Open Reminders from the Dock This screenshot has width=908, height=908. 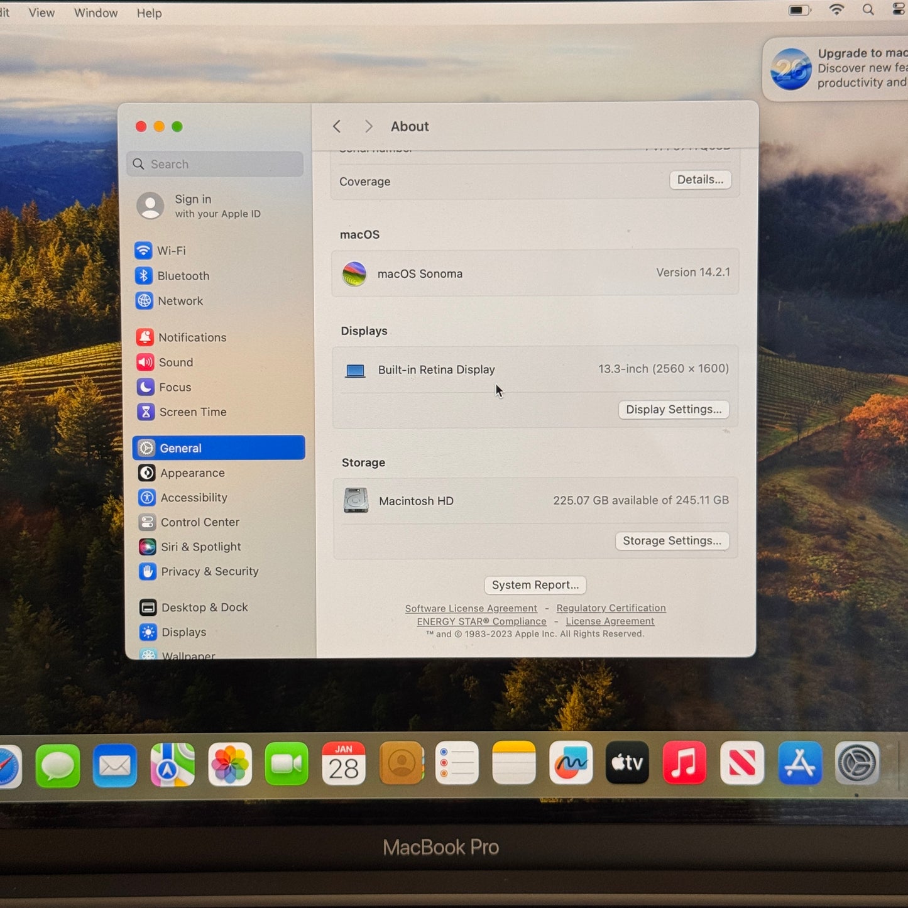pyautogui.click(x=457, y=763)
